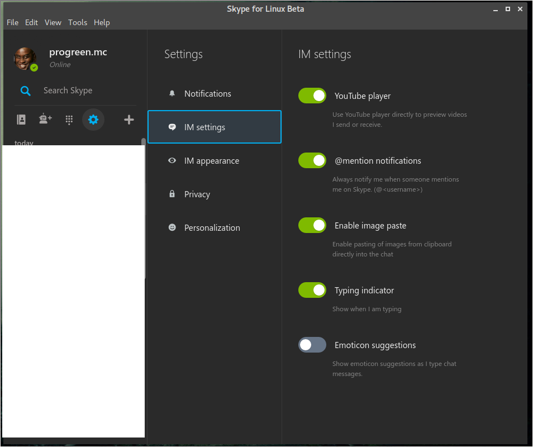Click the @mention notifications label
533x447 pixels.
click(x=378, y=161)
